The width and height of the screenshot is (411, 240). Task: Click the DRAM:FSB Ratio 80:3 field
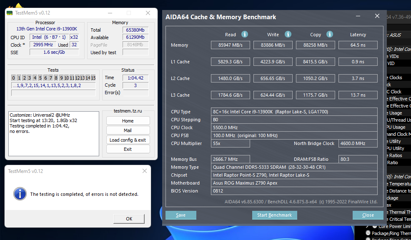coord(358,159)
